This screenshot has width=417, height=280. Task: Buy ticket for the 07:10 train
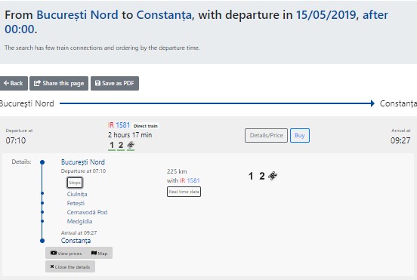300,136
